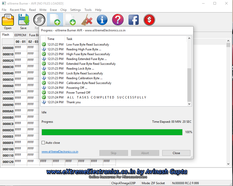The height and width of the screenshot is (186, 233).
Task: Enable the Auto close checkbox
Action: click(43, 143)
